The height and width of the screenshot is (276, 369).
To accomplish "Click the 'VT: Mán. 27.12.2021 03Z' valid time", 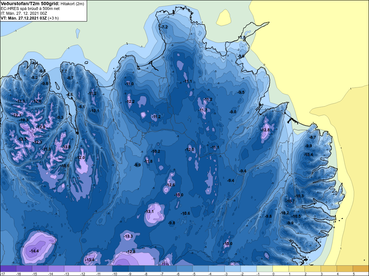I will tap(24, 18).
